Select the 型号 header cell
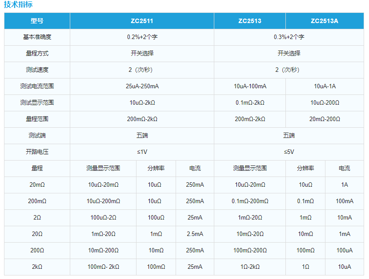 tap(37, 21)
